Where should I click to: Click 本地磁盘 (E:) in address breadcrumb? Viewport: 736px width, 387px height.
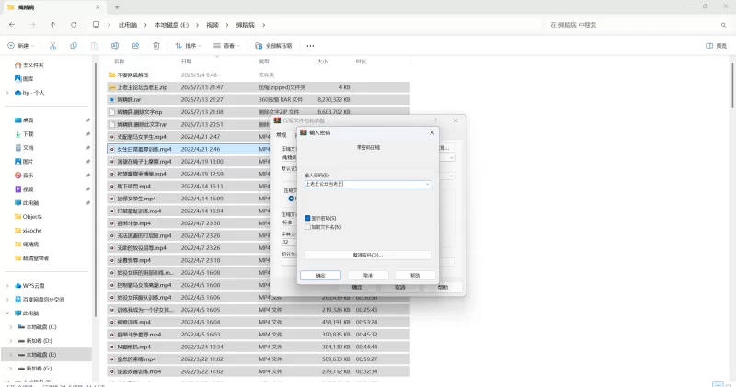click(x=171, y=25)
